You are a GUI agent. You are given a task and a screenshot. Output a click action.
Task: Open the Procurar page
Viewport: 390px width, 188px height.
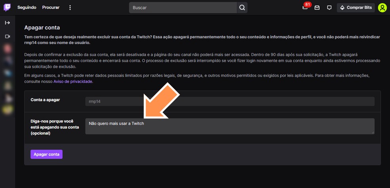click(51, 8)
